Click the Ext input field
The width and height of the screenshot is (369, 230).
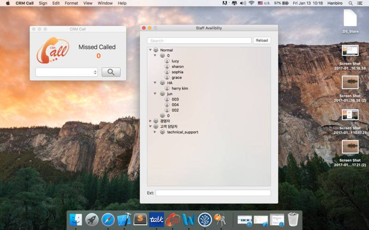click(213, 193)
